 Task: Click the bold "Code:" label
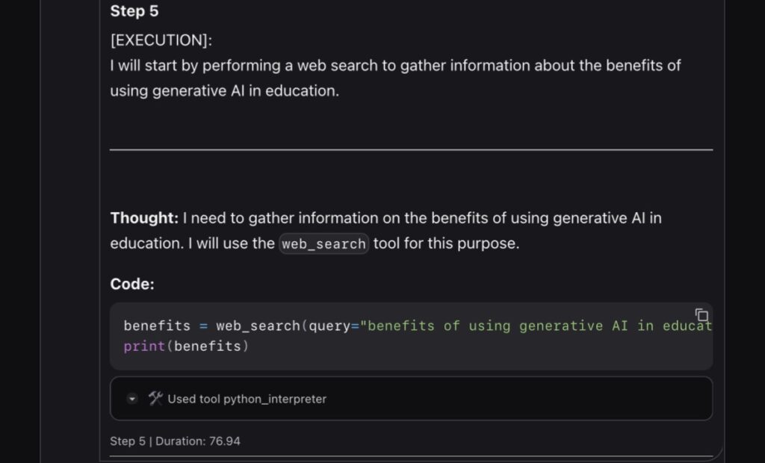coord(132,285)
